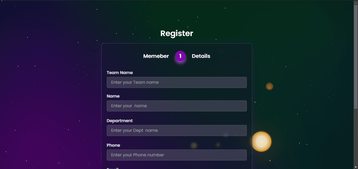Click the Phone label
The width and height of the screenshot is (358, 169).
click(113, 145)
